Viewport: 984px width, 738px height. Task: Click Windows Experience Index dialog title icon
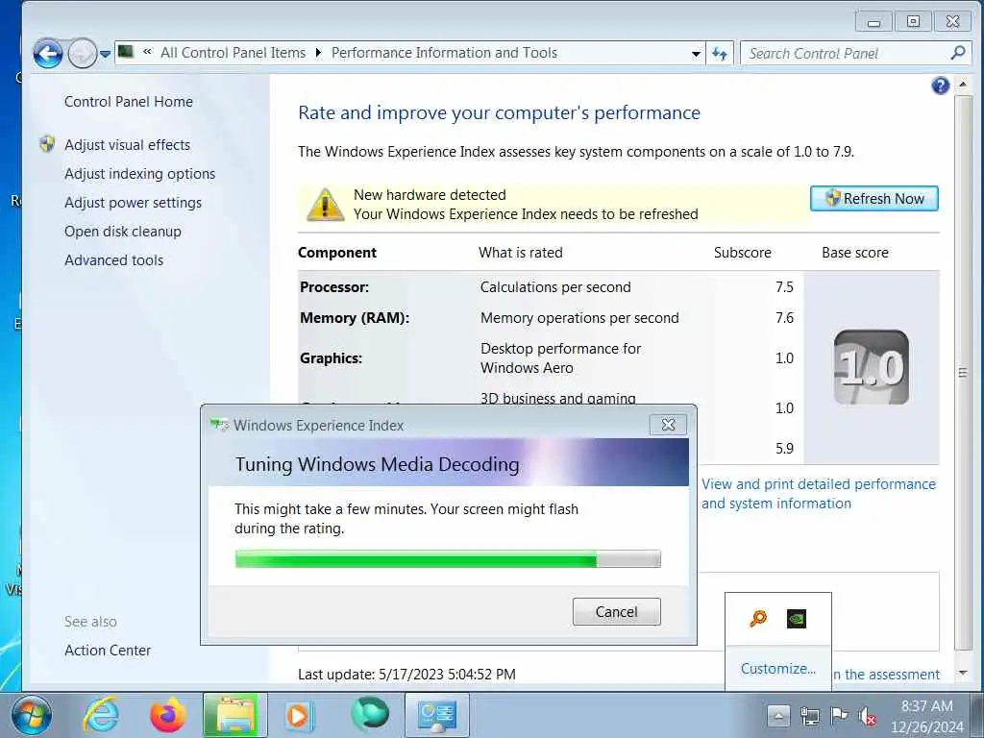pos(220,425)
